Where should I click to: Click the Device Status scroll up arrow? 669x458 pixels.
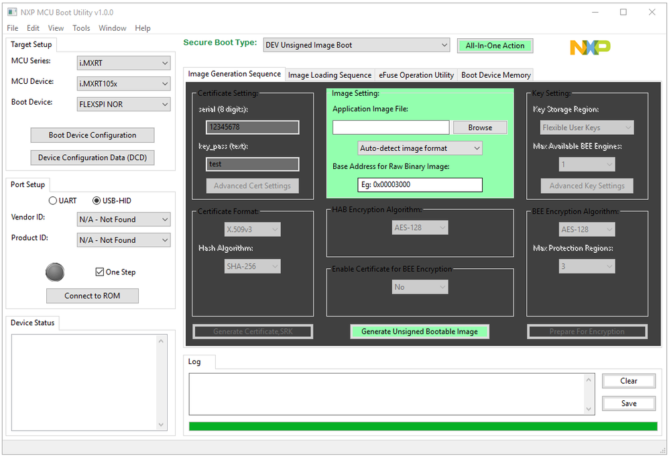pyautogui.click(x=161, y=341)
